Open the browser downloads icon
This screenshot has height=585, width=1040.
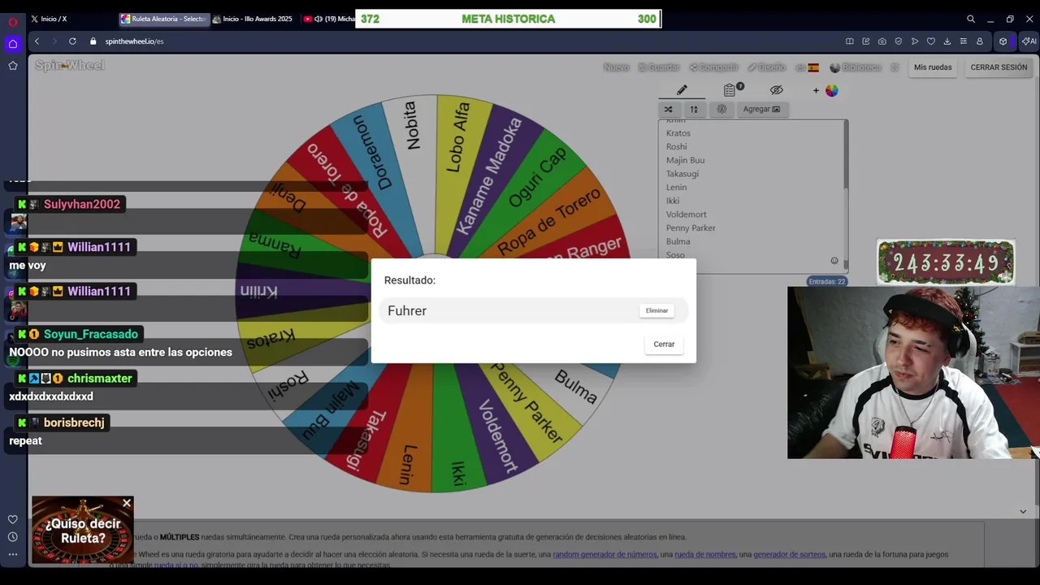pos(947,41)
